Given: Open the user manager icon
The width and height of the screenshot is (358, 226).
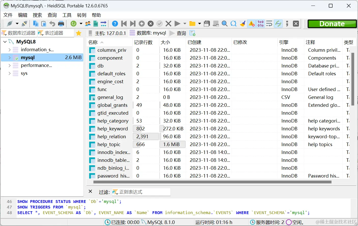Looking at the screenshot, I should pos(88,24).
